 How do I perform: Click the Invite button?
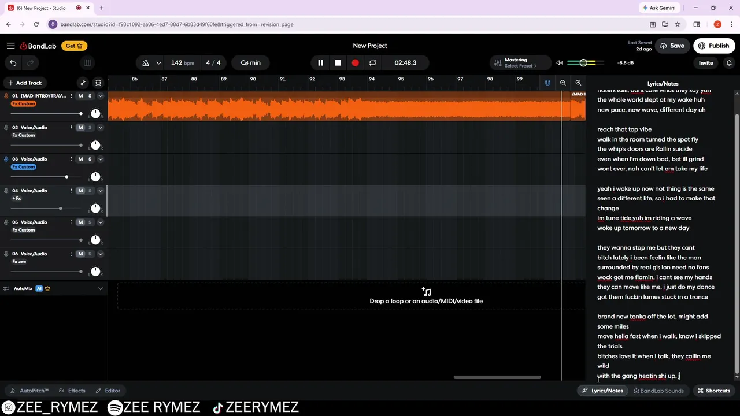pos(706,62)
